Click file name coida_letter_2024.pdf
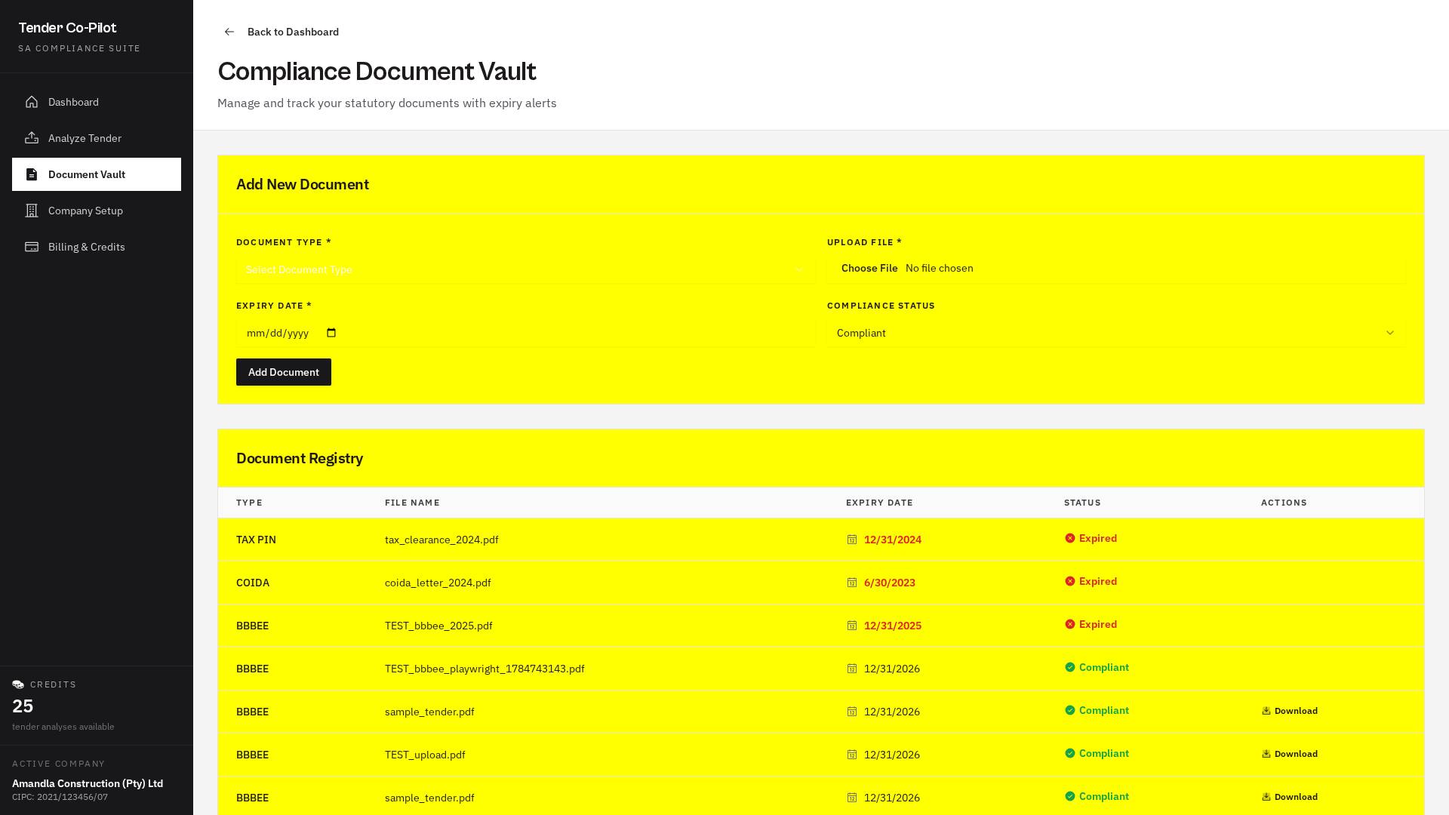The width and height of the screenshot is (1449, 815). (438, 583)
